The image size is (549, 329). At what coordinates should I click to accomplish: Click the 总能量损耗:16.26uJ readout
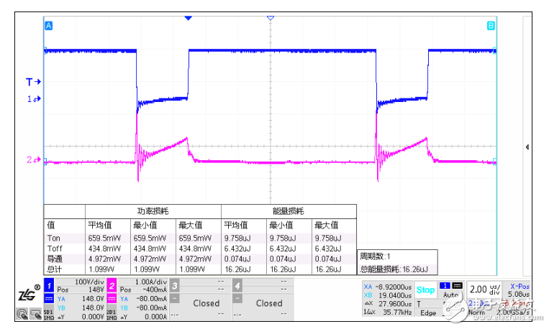point(394,269)
